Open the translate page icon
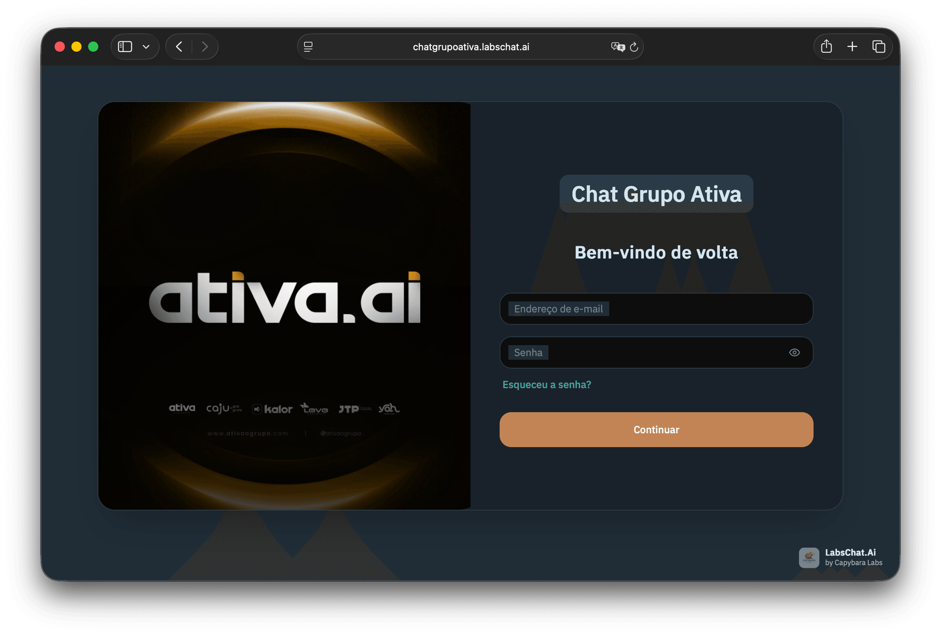 pos(618,47)
